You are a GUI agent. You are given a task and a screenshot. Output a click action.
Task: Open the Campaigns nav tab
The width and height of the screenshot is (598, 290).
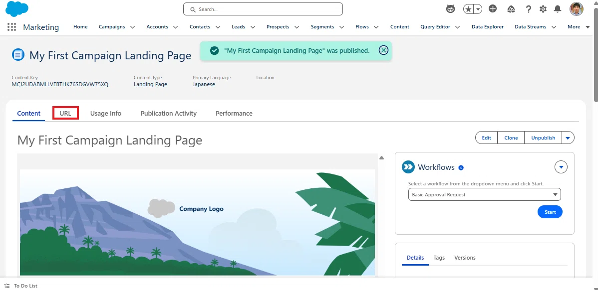click(112, 27)
